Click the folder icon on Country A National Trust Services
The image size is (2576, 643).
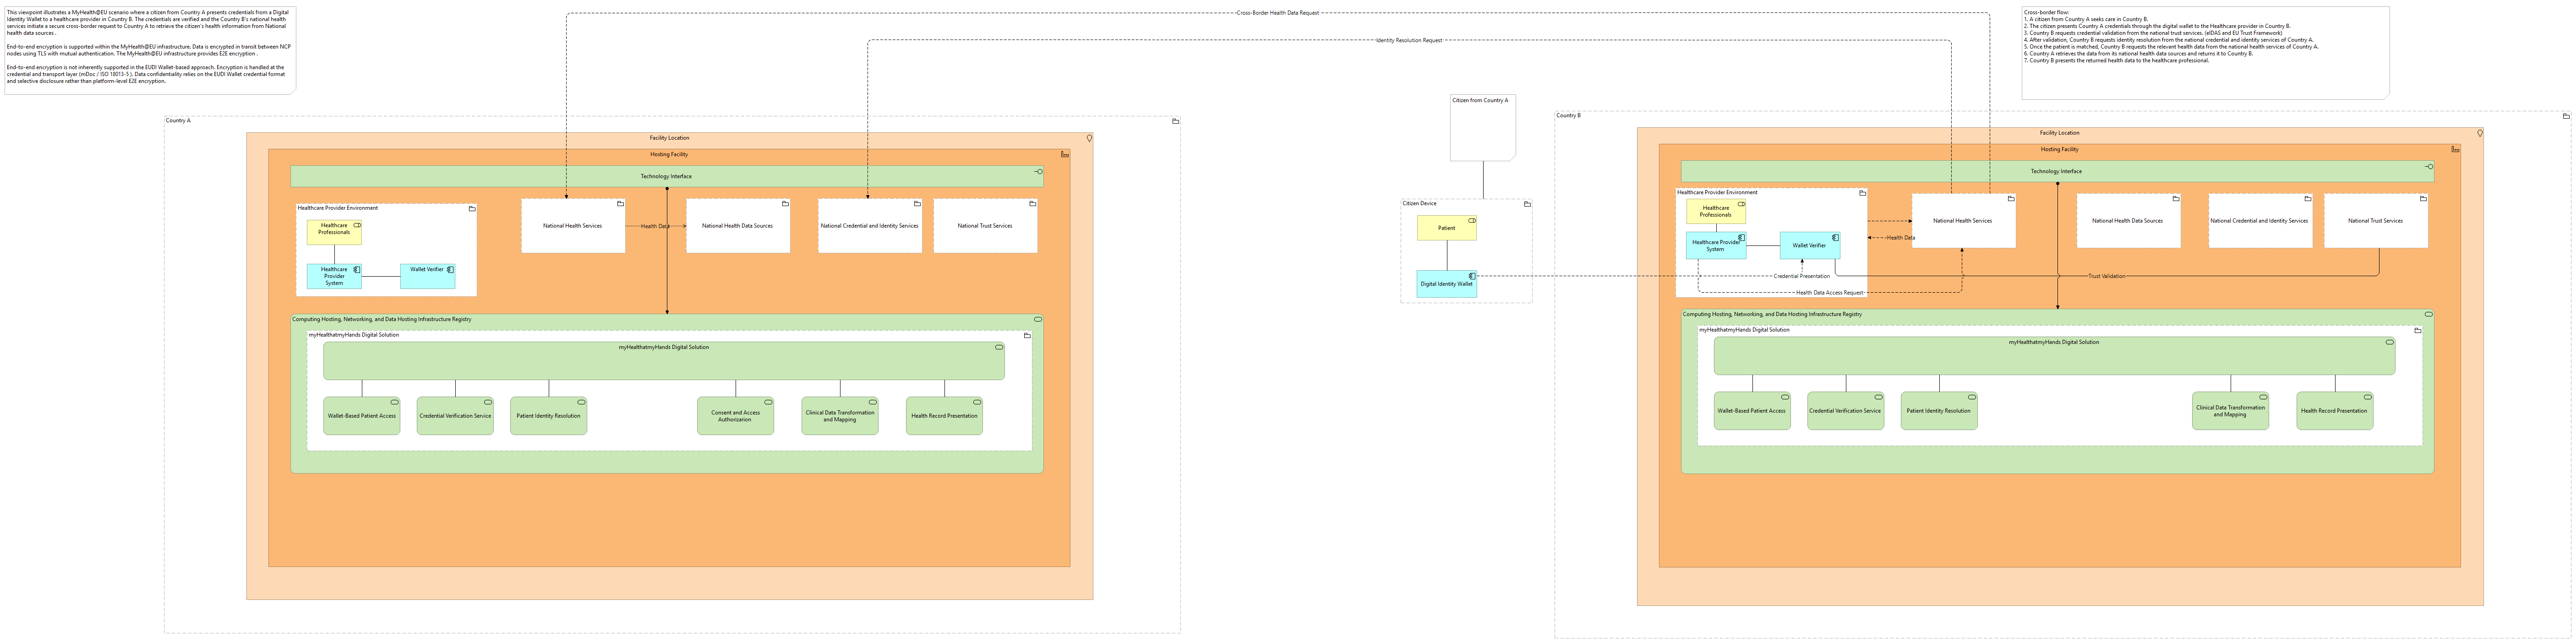pos(1032,204)
